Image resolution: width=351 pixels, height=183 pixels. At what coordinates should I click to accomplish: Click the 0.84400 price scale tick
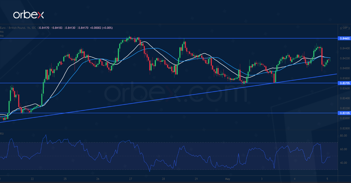tap(343, 48)
